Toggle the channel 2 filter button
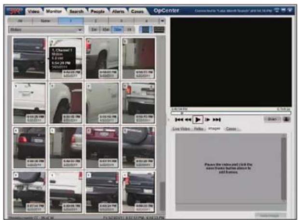The width and height of the screenshot is (298, 220). pyautogui.click(x=96, y=21)
